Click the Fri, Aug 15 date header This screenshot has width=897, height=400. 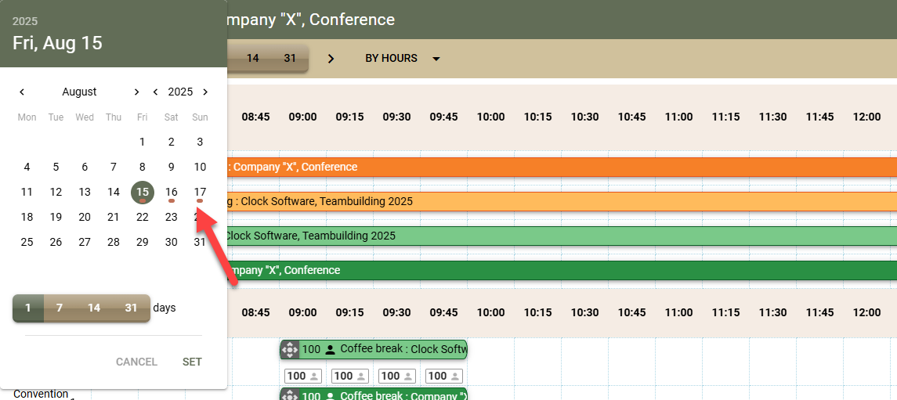pyautogui.click(x=57, y=43)
